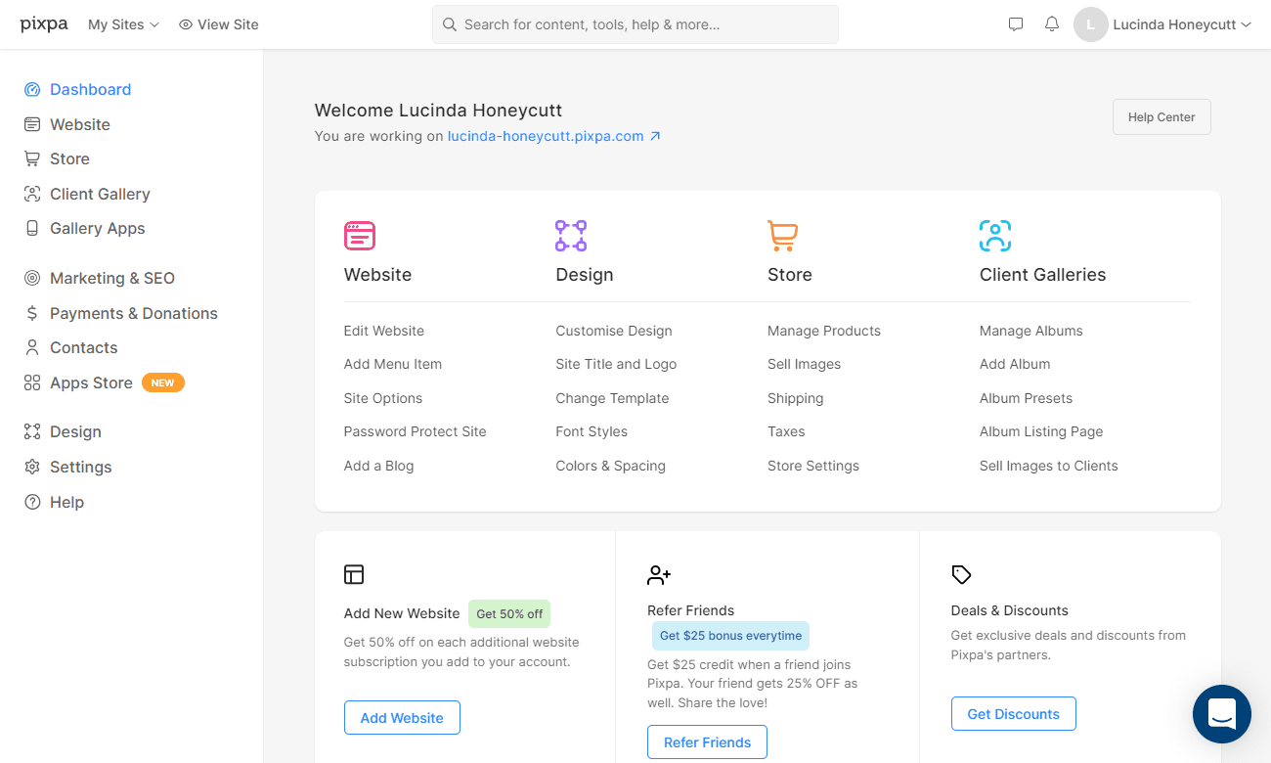Image resolution: width=1271 pixels, height=763 pixels.
Task: Click the purple Design card icon
Action: 571,236
